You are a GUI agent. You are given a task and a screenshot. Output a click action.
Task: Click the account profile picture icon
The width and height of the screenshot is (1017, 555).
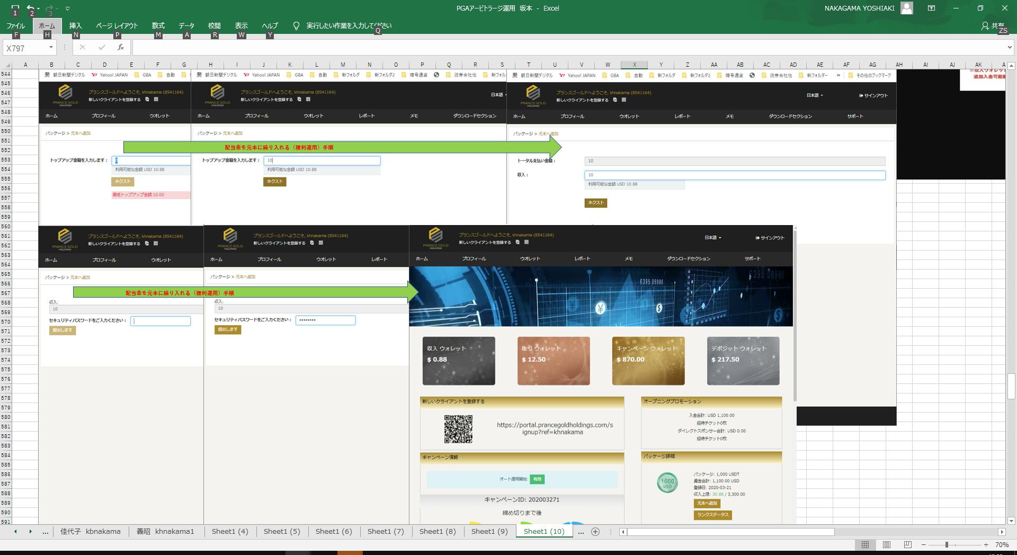[907, 8]
